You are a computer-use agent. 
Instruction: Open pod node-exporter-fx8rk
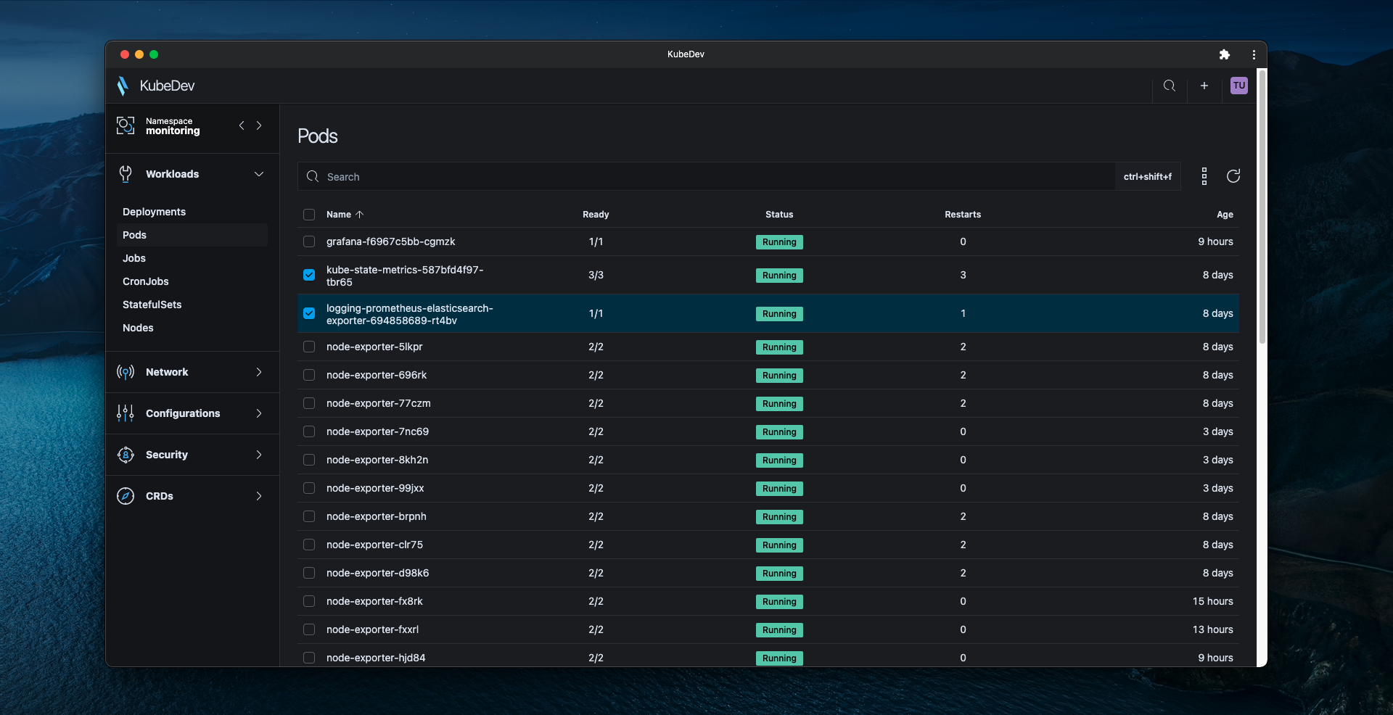374,601
